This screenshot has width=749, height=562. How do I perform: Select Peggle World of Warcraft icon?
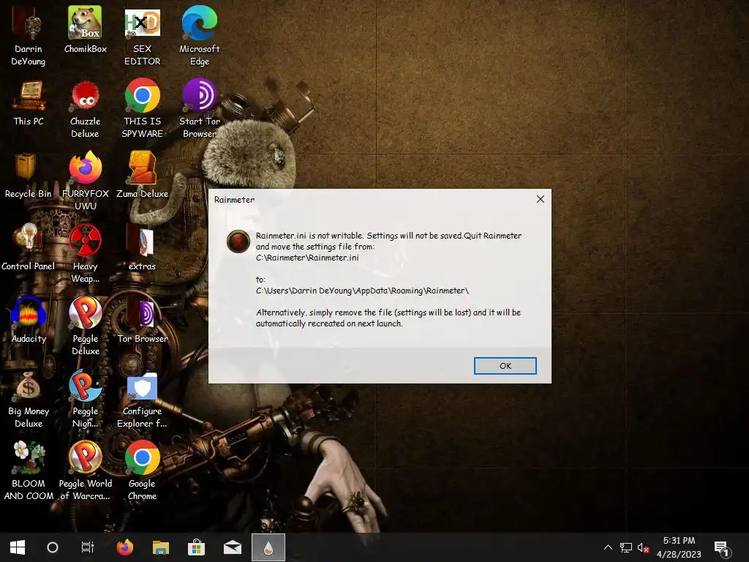pos(85,471)
